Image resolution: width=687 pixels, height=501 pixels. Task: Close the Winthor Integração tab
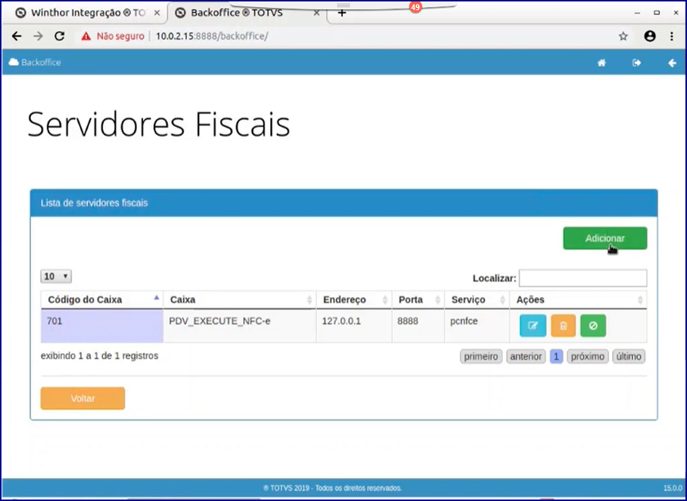pyautogui.click(x=157, y=13)
